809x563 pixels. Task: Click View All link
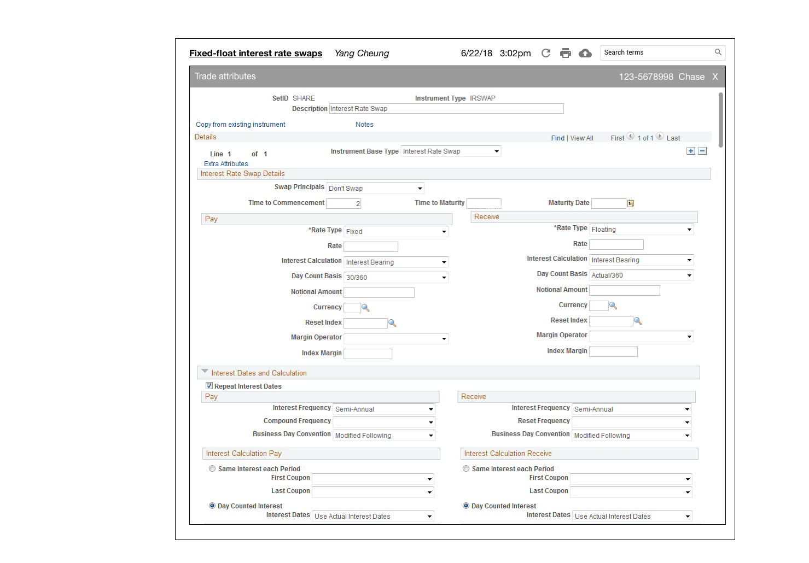click(x=582, y=138)
